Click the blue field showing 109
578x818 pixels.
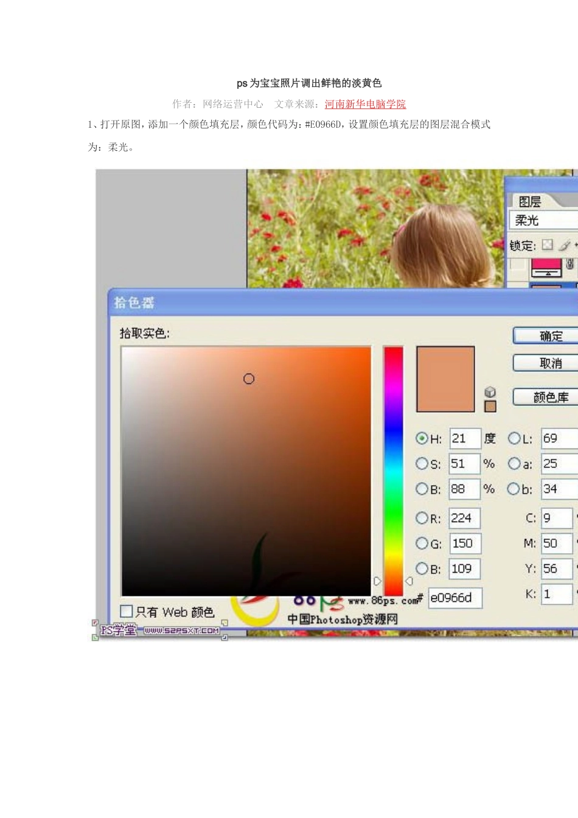coord(465,568)
